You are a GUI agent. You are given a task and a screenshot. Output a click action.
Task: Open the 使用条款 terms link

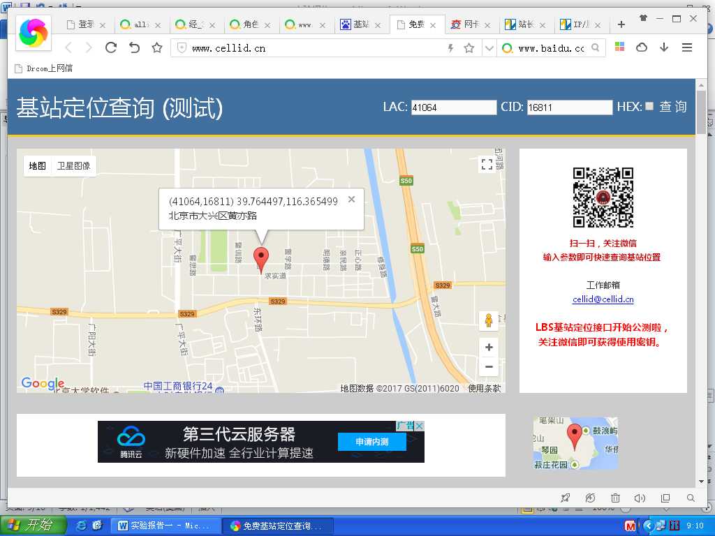(485, 388)
